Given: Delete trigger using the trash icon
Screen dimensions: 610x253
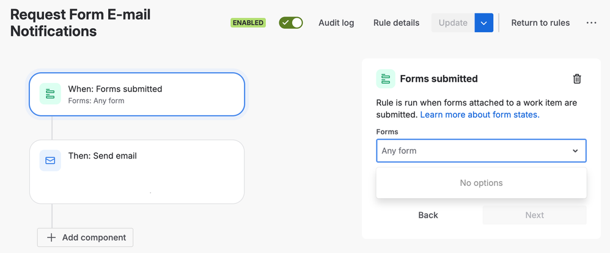Looking at the screenshot, I should click(x=577, y=79).
